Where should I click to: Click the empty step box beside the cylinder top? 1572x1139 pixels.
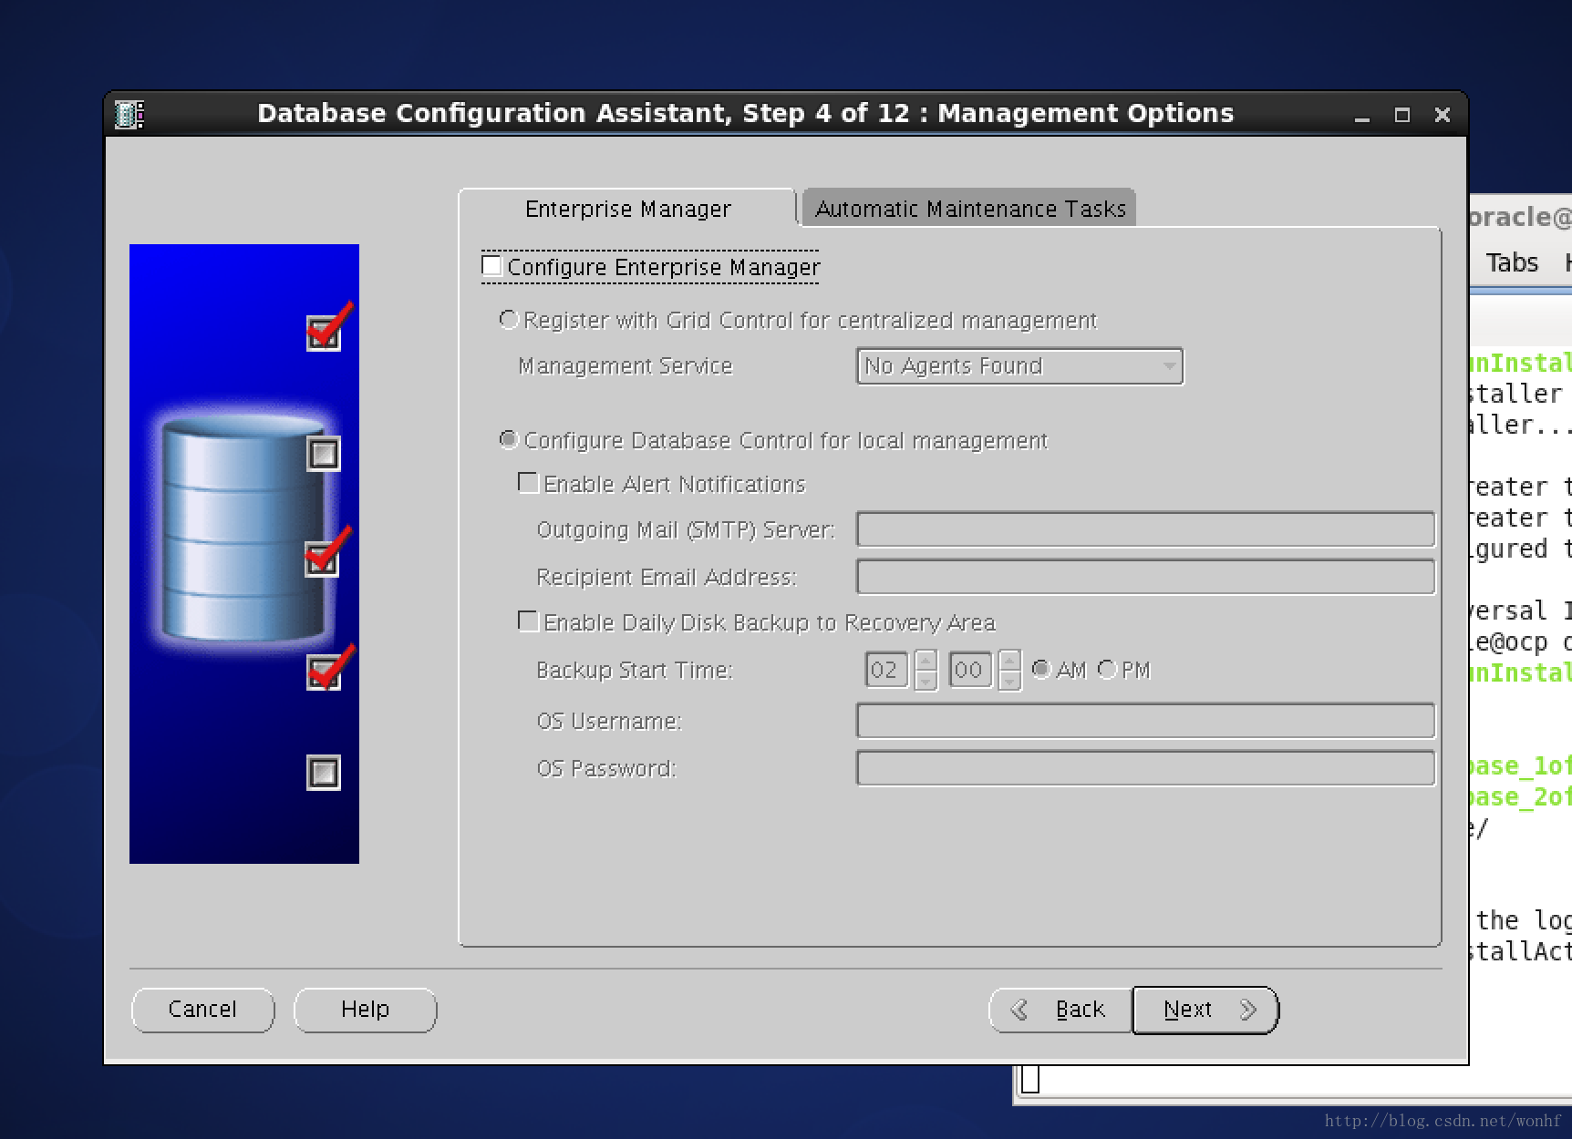click(x=323, y=454)
